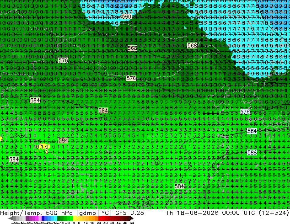Pick the orange swatch above 18 in the legend
Image resolution: width=290 pixels, height=224 pixels.
coord(94,218)
